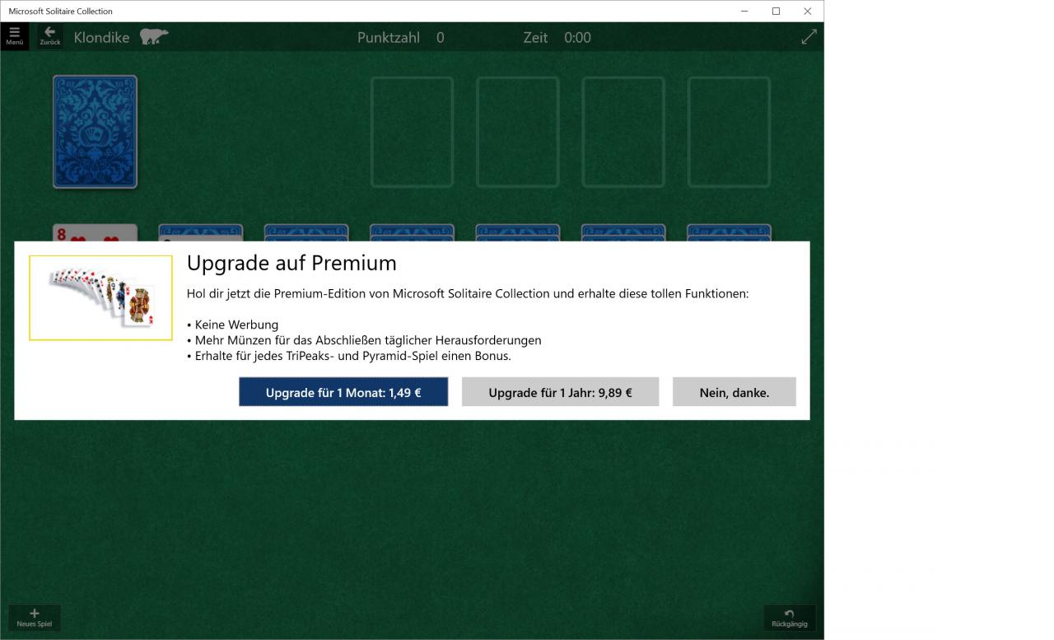Screen dimensions: 1054x640
Task: Go back with the Zurück arrow
Action: [50, 36]
